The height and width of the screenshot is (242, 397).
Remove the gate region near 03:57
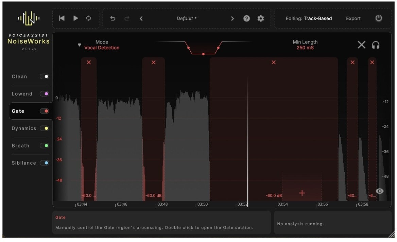(352, 62)
